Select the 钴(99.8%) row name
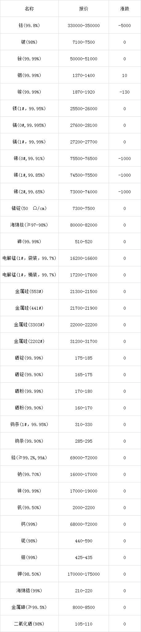This screenshot has width=141, height=632. click(x=29, y=26)
